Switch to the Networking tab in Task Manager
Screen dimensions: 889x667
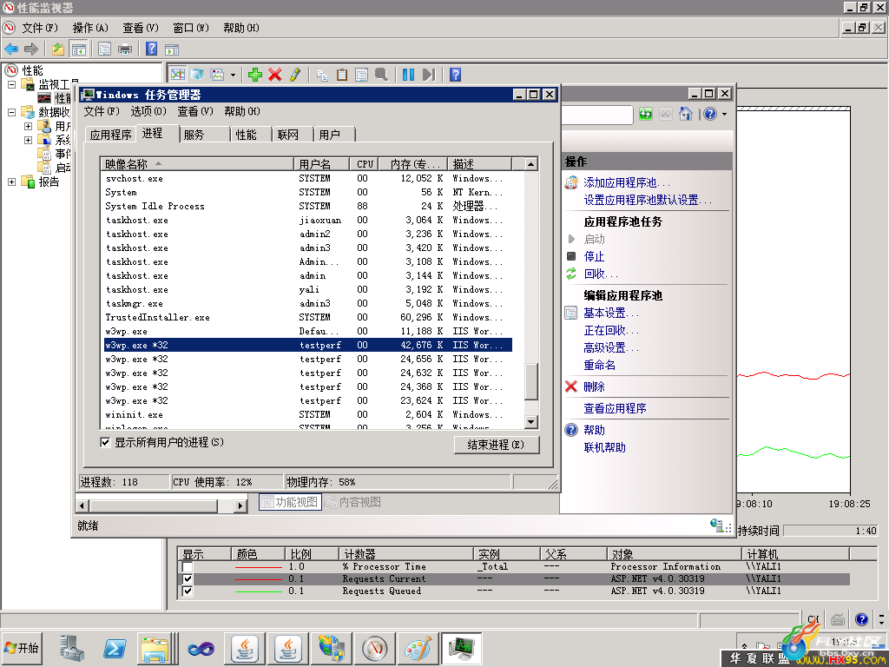point(293,135)
